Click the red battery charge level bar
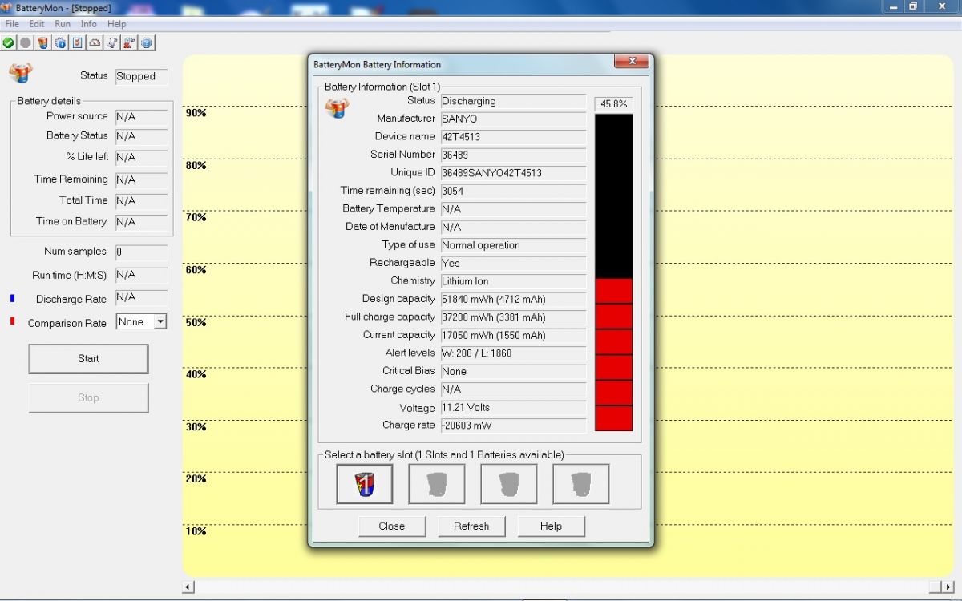Image resolution: width=962 pixels, height=601 pixels. click(613, 353)
